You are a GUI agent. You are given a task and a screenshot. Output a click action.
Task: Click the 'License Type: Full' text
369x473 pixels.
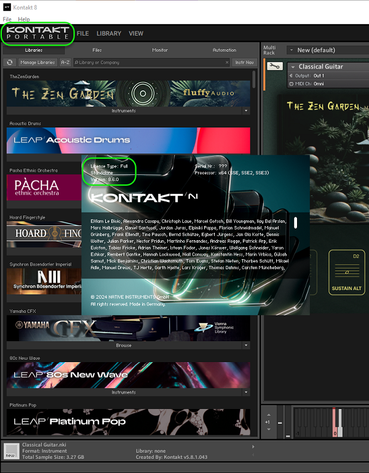(109, 166)
